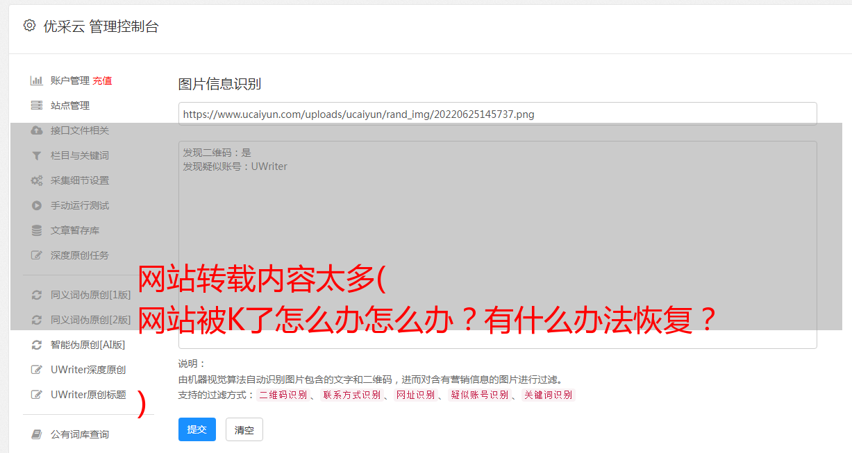Click the refresh icon beside 同义词伪原创[2版]
This screenshot has height=453, width=852.
pyautogui.click(x=37, y=320)
